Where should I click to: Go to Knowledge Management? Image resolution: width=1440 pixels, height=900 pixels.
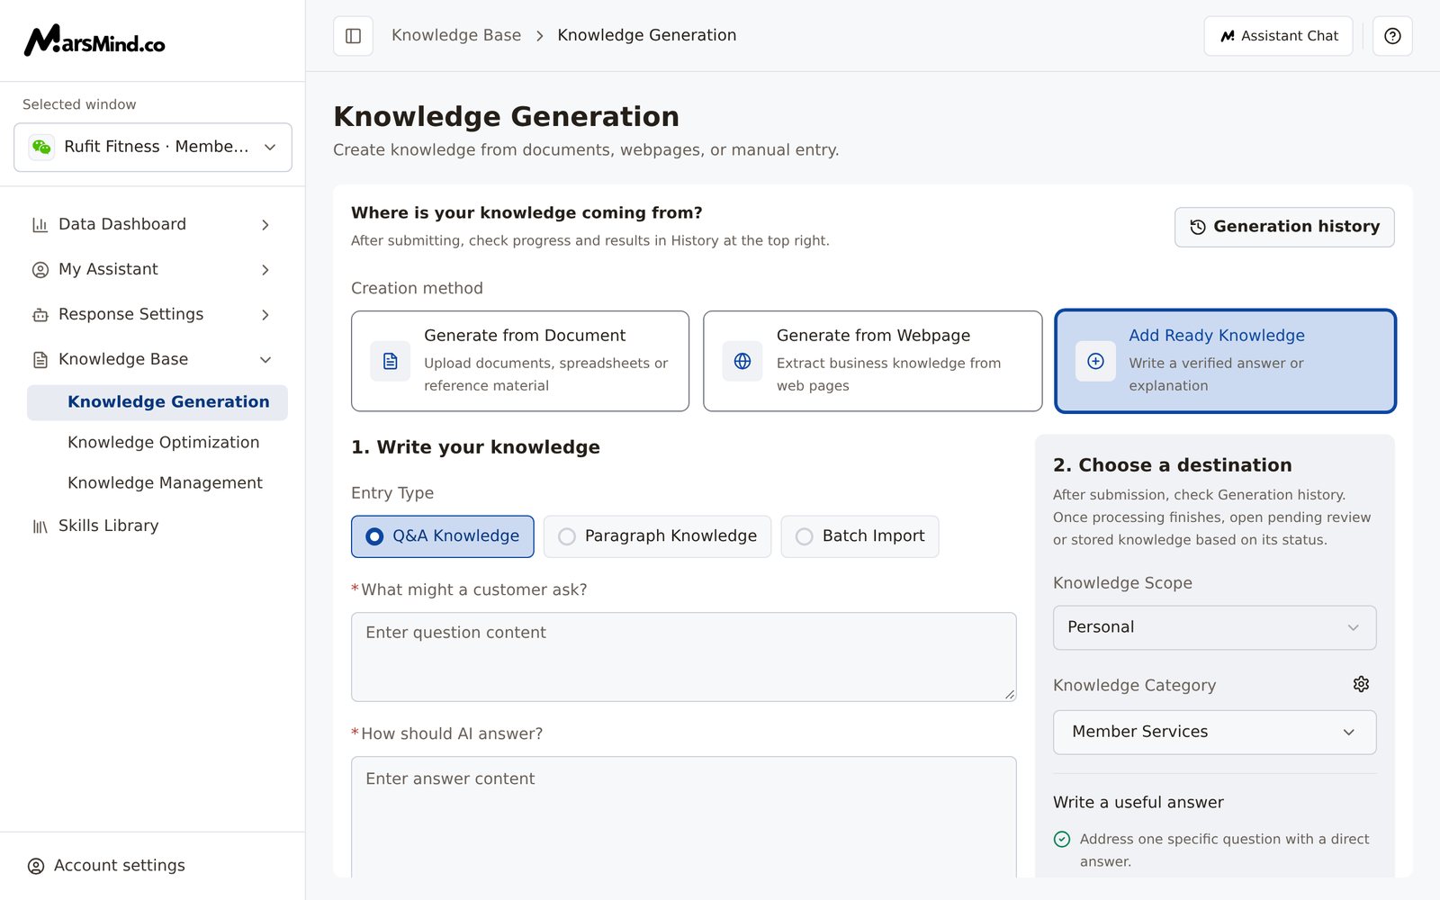coord(165,483)
